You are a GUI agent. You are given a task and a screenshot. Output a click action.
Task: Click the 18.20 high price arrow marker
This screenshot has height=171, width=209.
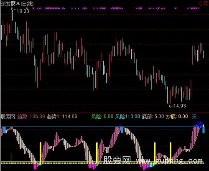click(20, 10)
